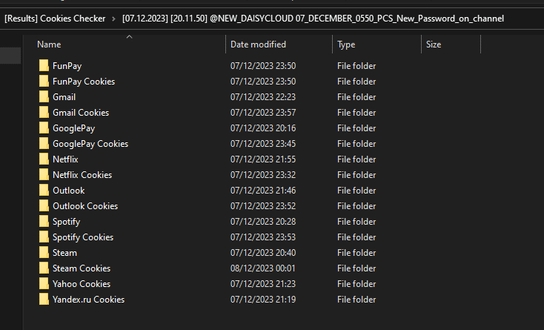Select the Outlook Cookies folder icon

[44, 205]
